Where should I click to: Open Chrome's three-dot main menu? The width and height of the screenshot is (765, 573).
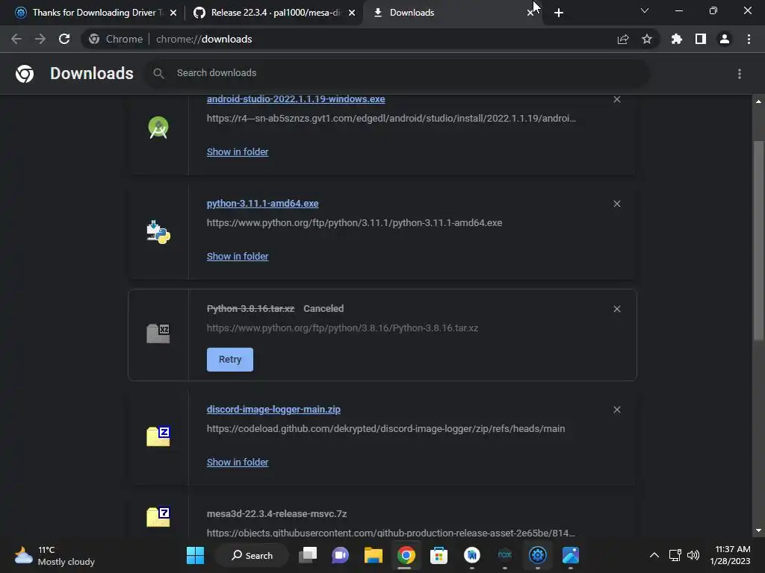[749, 39]
